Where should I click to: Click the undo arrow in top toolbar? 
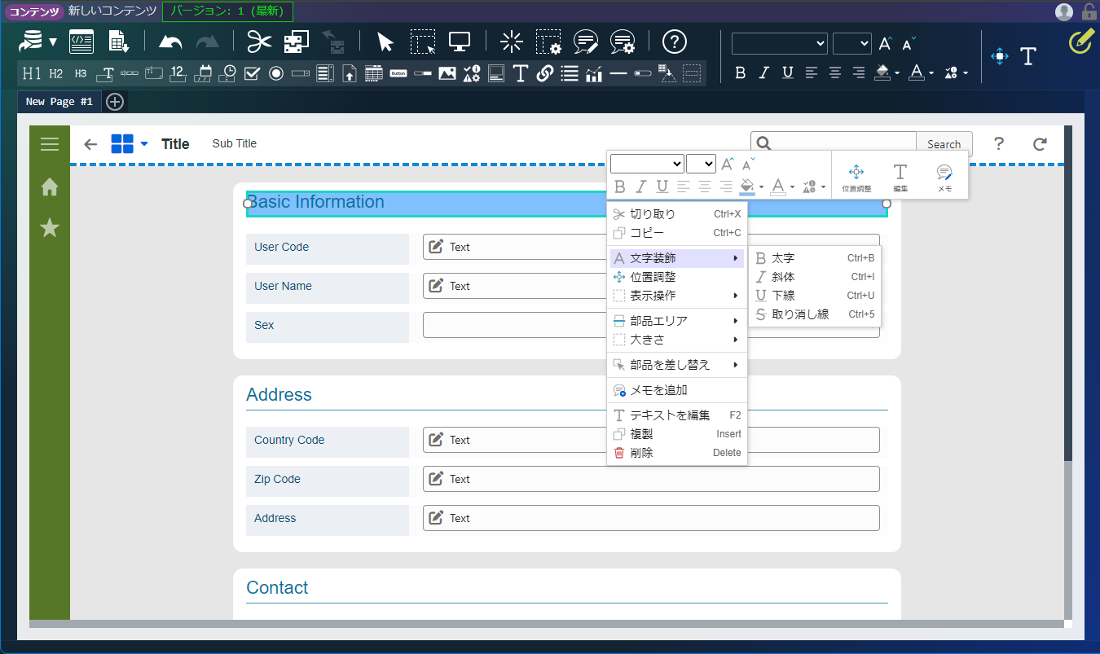click(171, 42)
